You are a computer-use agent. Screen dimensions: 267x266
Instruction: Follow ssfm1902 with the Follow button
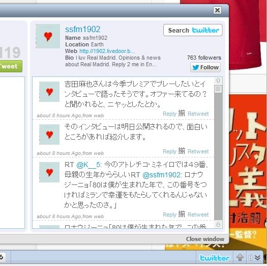(x=205, y=67)
